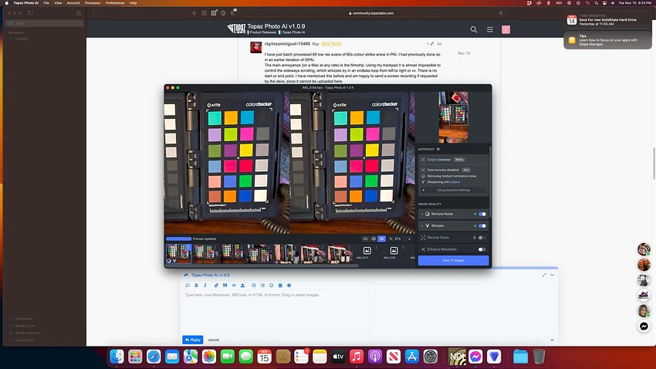Click the pink user avatar in forum header
The image size is (656, 369).
click(506, 29)
